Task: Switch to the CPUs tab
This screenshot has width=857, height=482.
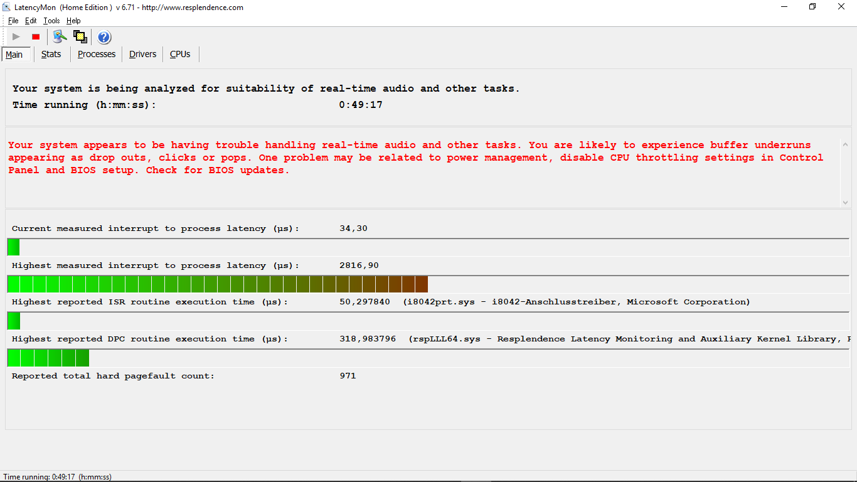Action: point(180,55)
